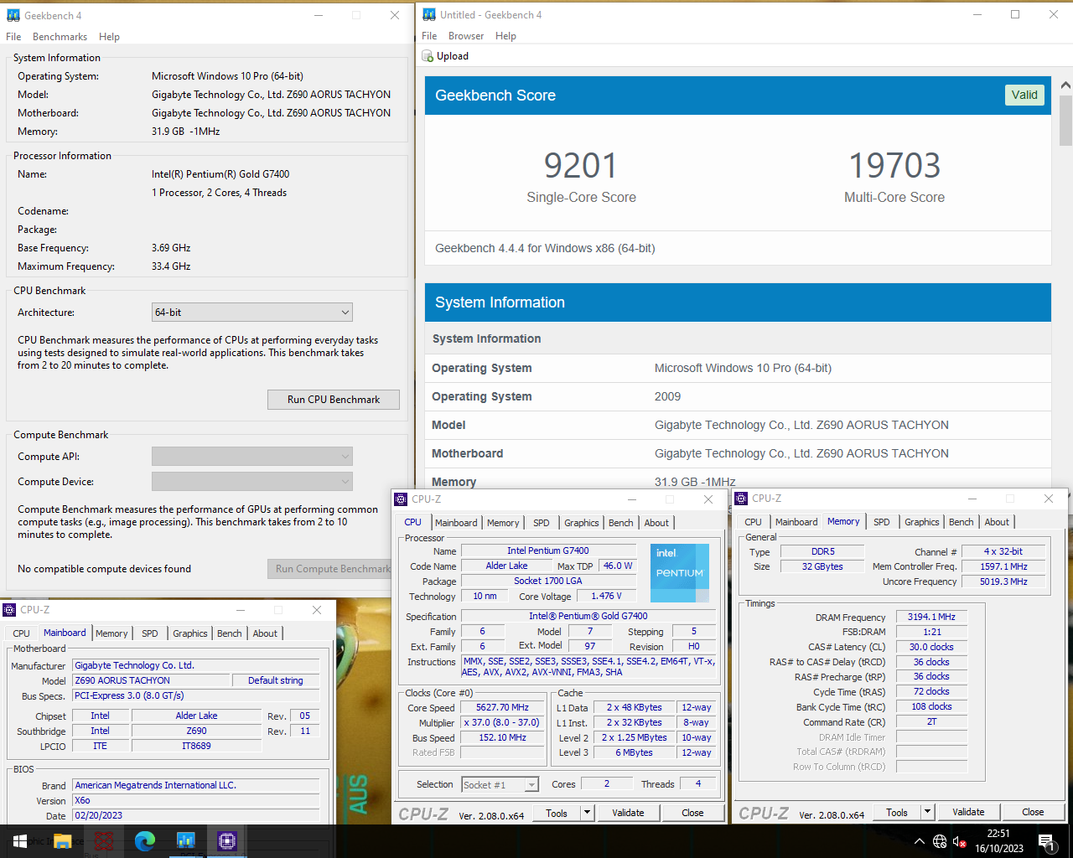Click the Upload icon in Geekbench results
The width and height of the screenshot is (1073, 858).
click(x=428, y=56)
